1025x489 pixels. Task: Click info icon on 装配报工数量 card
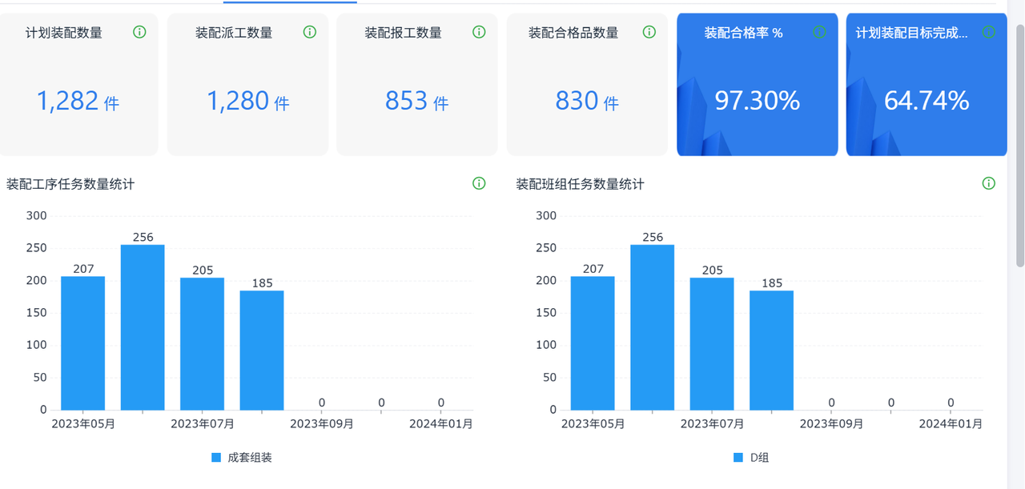click(x=479, y=32)
